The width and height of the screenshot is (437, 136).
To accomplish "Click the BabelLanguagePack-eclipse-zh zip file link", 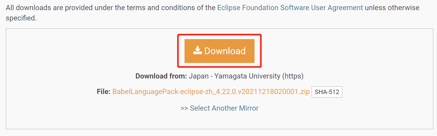I will 211,92.
